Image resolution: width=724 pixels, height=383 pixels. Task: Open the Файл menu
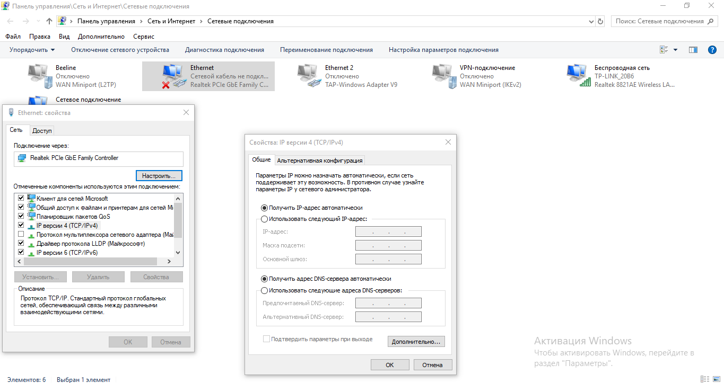point(13,37)
